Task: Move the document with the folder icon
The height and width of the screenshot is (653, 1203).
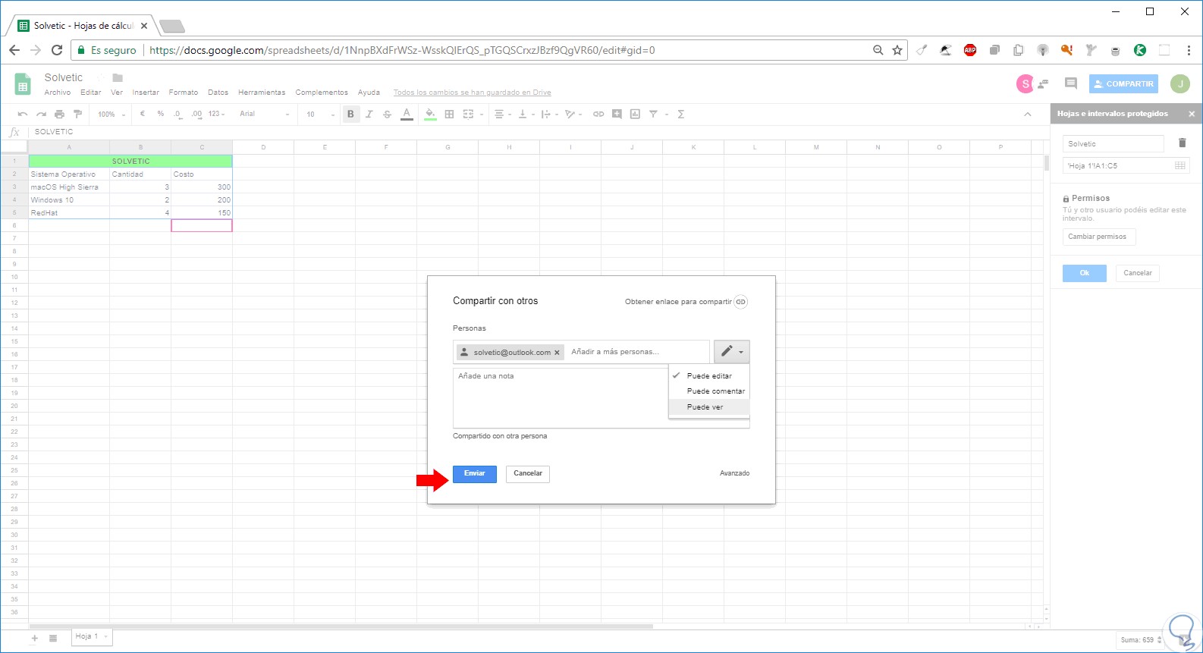Action: click(118, 77)
